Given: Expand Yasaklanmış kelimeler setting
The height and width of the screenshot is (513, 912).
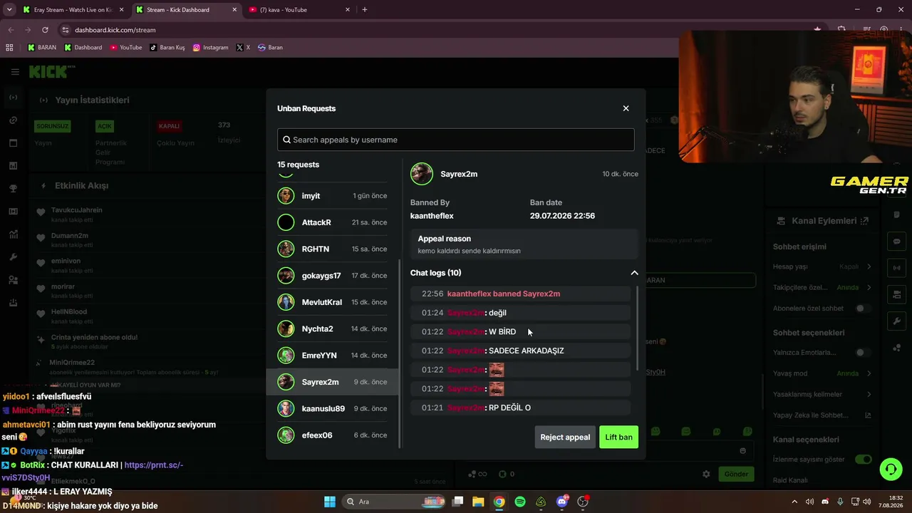Looking at the screenshot, I should [x=869, y=394].
